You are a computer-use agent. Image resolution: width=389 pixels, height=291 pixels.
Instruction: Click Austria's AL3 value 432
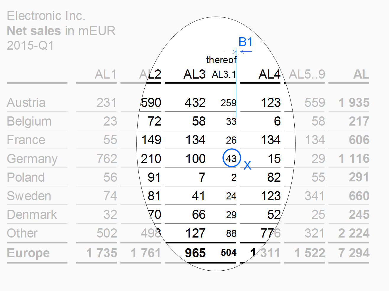[195, 103]
